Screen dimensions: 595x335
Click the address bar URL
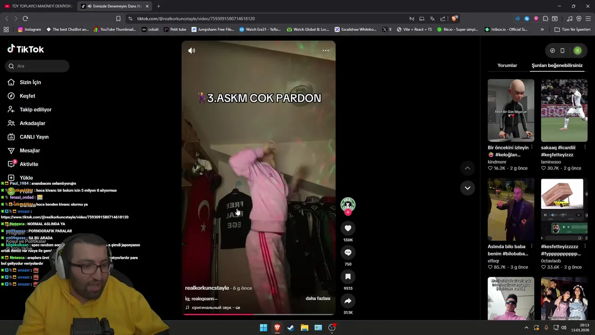(x=196, y=19)
